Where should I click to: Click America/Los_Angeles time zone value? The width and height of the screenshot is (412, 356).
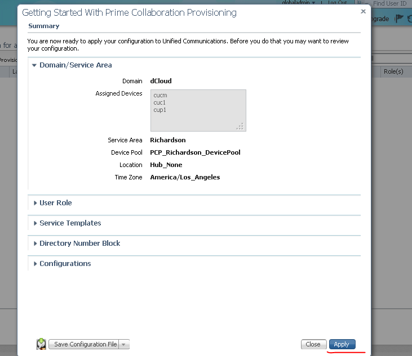(x=185, y=177)
